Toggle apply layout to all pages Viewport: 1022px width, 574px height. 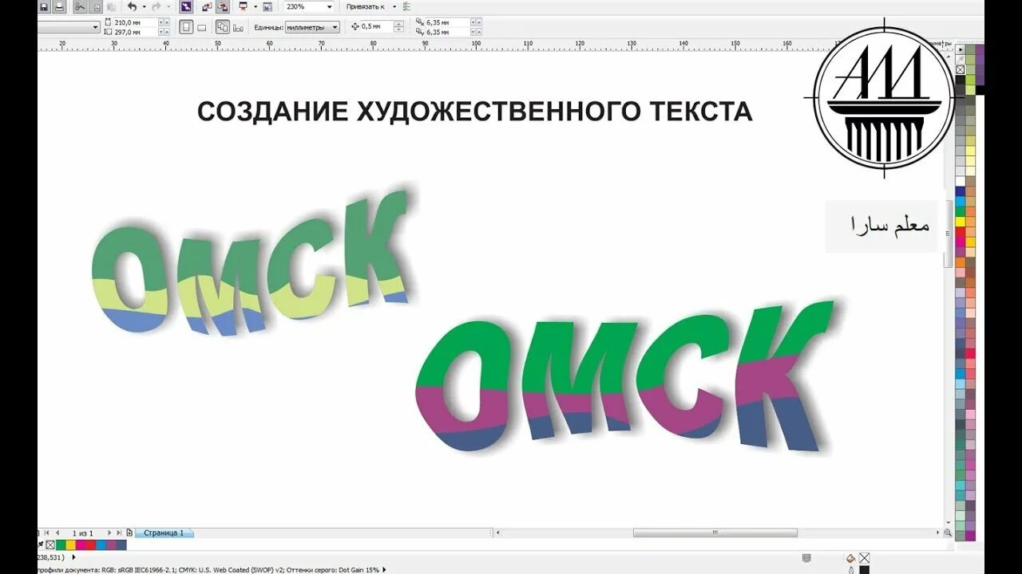223,27
